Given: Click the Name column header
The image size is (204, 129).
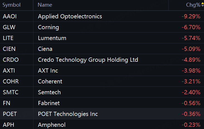Looking at the screenshot, I should tap(45, 5).
